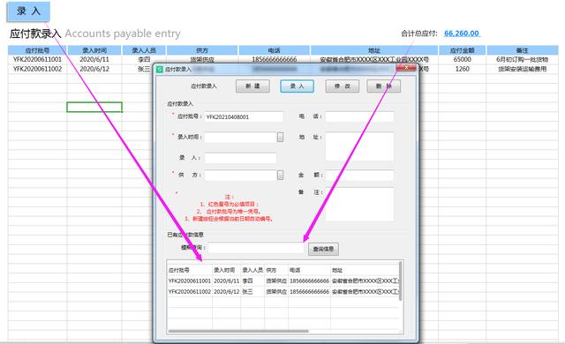Open the 录入时间 date picker button
Viewport: 565px width, 344px height.
(280, 137)
